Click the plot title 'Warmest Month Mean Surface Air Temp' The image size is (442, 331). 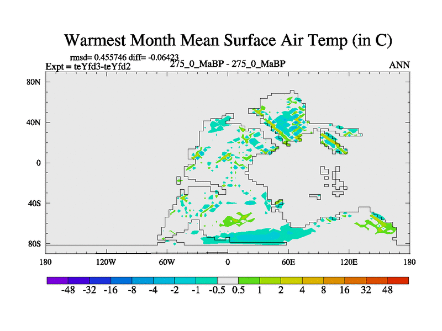(228, 40)
